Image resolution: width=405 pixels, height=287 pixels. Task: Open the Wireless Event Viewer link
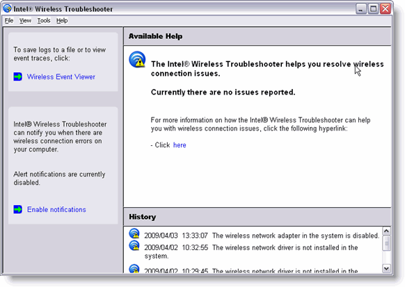coord(61,77)
